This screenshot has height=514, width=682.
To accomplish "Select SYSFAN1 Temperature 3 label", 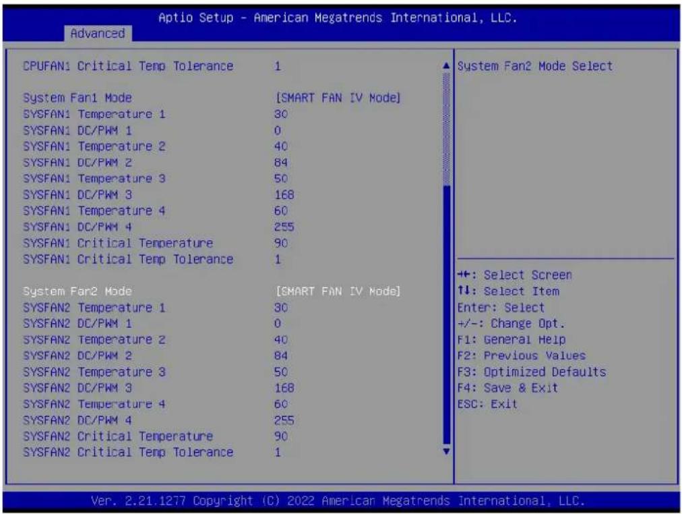I will point(94,179).
